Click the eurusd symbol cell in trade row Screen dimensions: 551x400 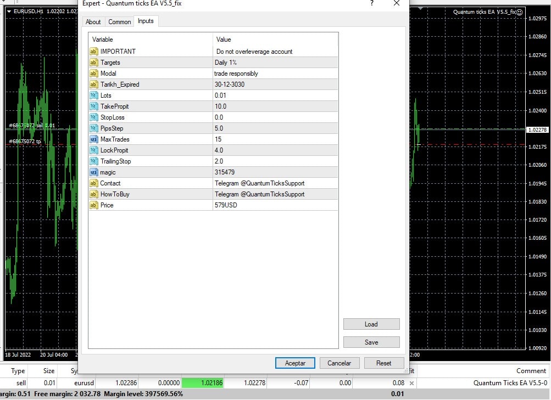point(84,383)
